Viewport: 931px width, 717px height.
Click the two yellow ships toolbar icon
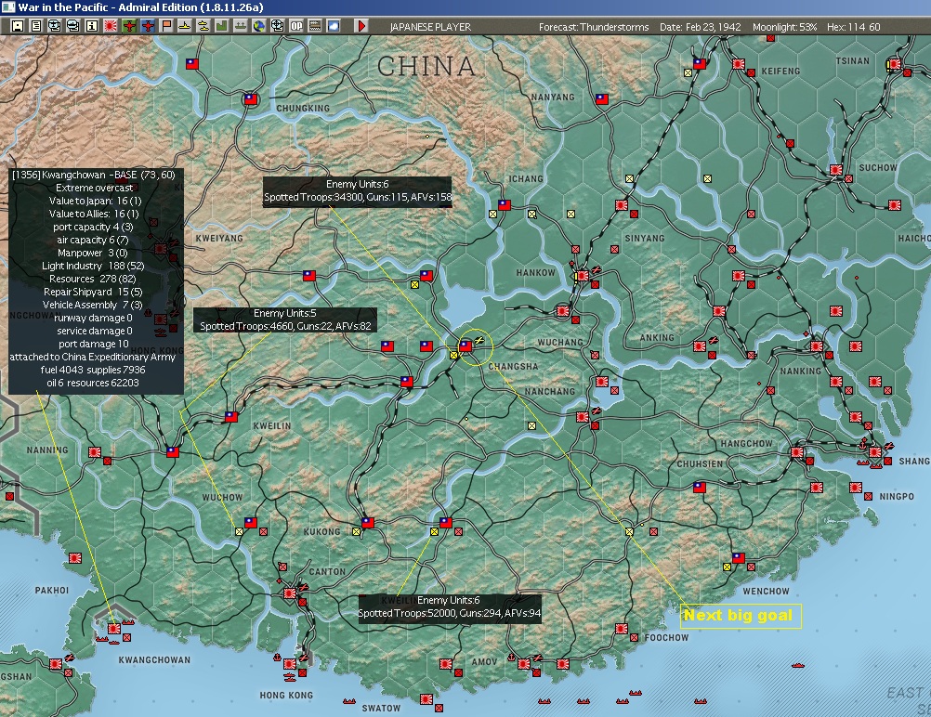point(203,25)
